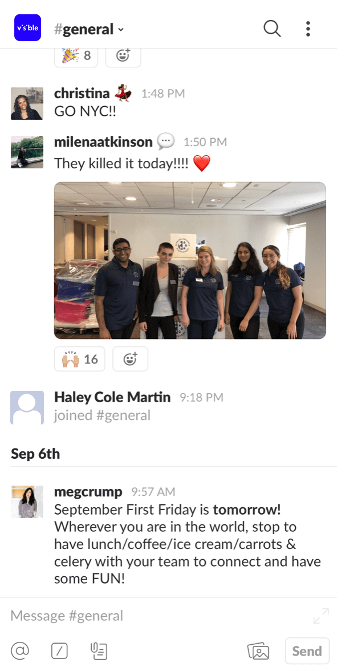
Task: Add reaction below the group photo
Action: 130,359
